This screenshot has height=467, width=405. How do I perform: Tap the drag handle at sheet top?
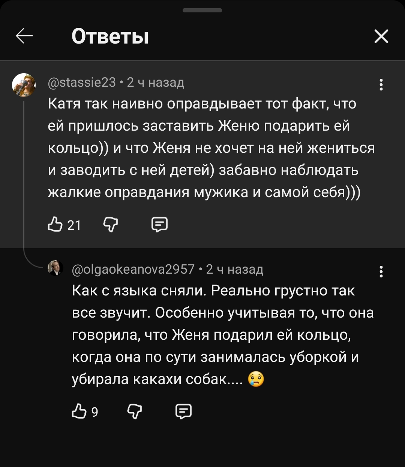[202, 11]
